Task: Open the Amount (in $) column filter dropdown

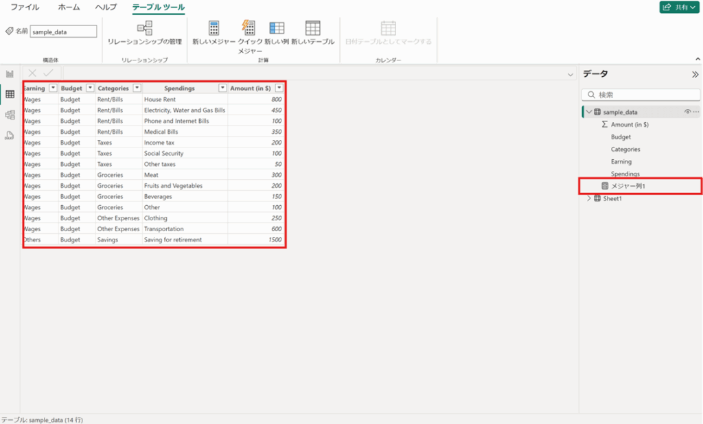Action: [x=278, y=89]
